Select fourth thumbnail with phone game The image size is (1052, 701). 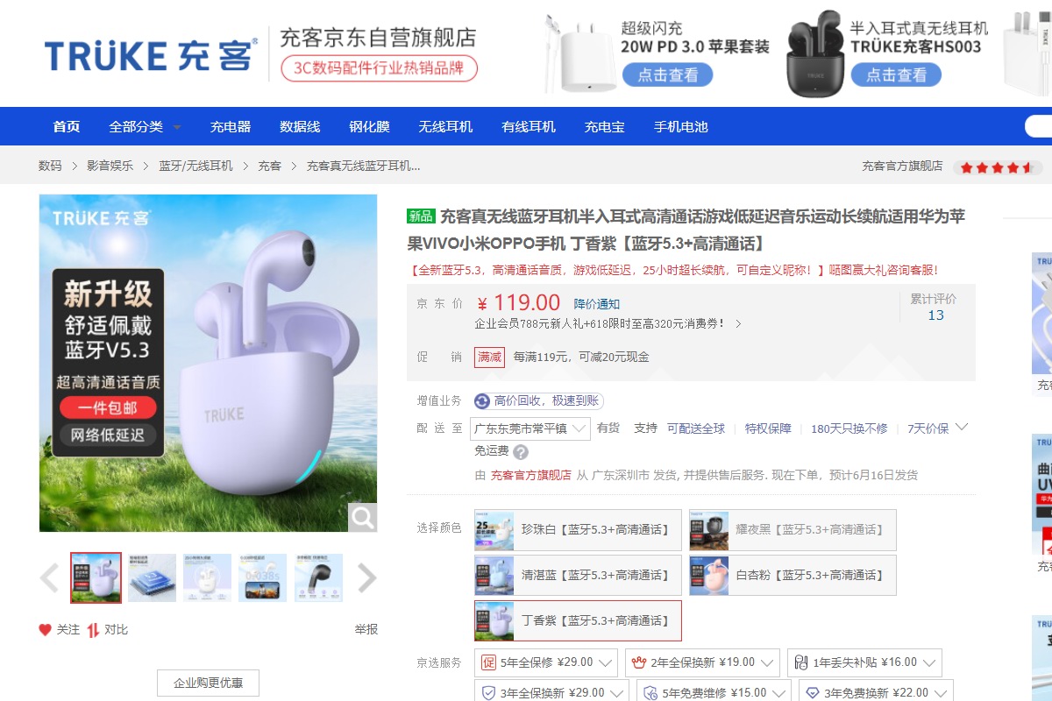coord(263,577)
